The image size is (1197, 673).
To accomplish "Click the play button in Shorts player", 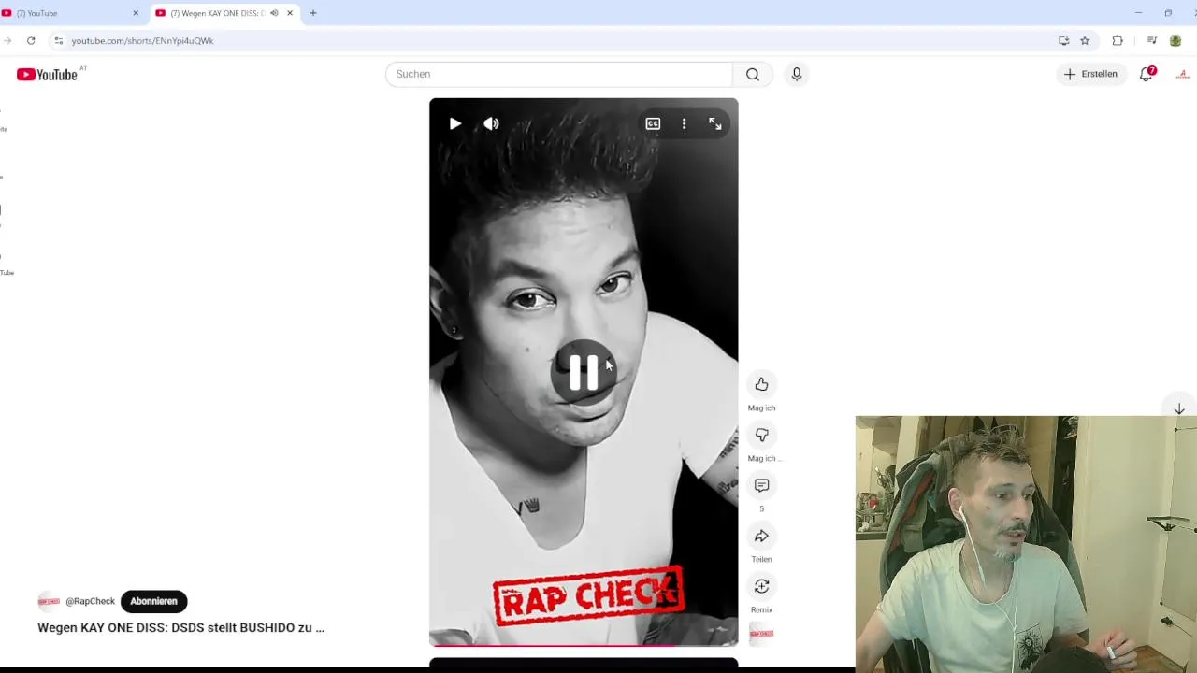I will point(455,123).
